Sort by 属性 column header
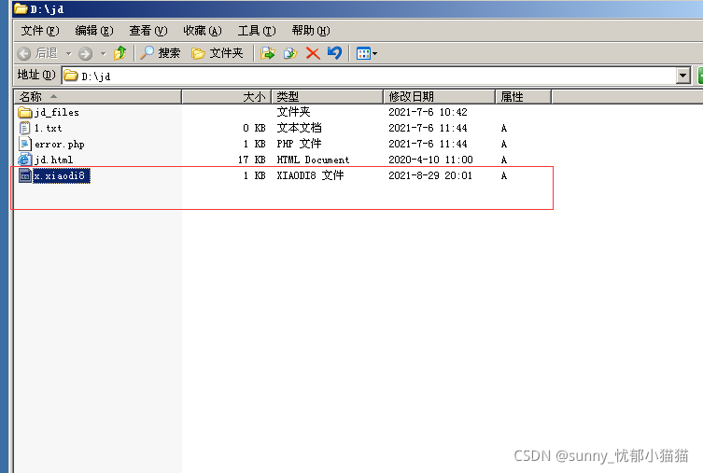Image resolution: width=703 pixels, height=473 pixels. coord(523,96)
